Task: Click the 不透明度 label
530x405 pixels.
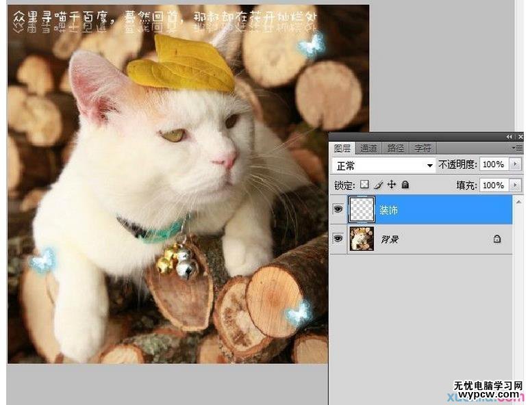Action: [457, 164]
